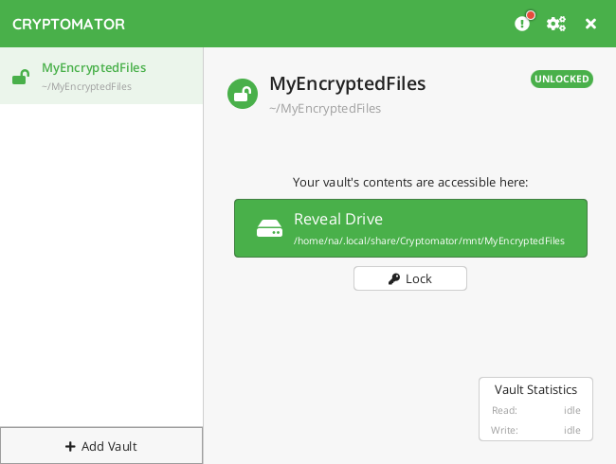The height and width of the screenshot is (464, 616).
Task: Click the Read idle status row
Action: click(x=535, y=410)
